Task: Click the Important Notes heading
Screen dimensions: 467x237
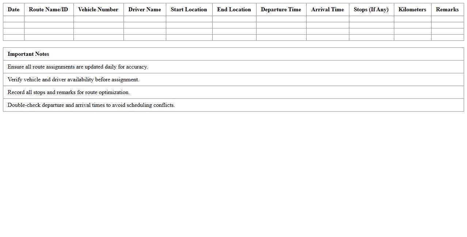Action: point(28,54)
